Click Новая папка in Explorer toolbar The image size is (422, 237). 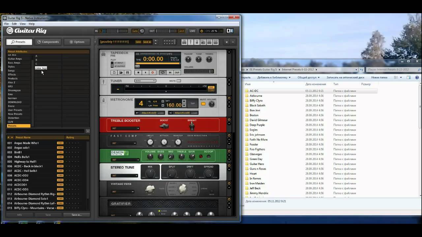coord(379,77)
